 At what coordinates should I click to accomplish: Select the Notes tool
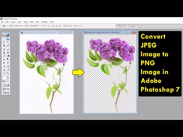pyautogui.click(x=4, y=70)
